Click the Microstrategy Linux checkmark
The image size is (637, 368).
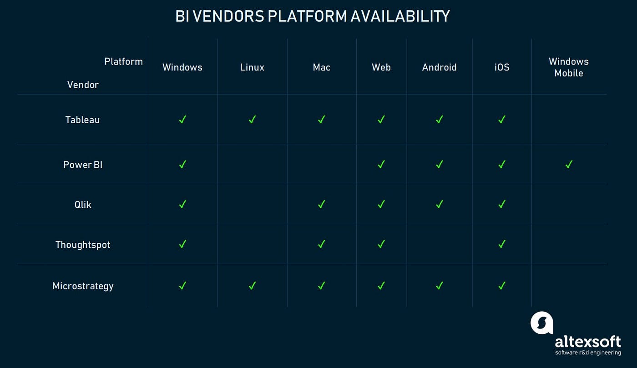point(252,286)
